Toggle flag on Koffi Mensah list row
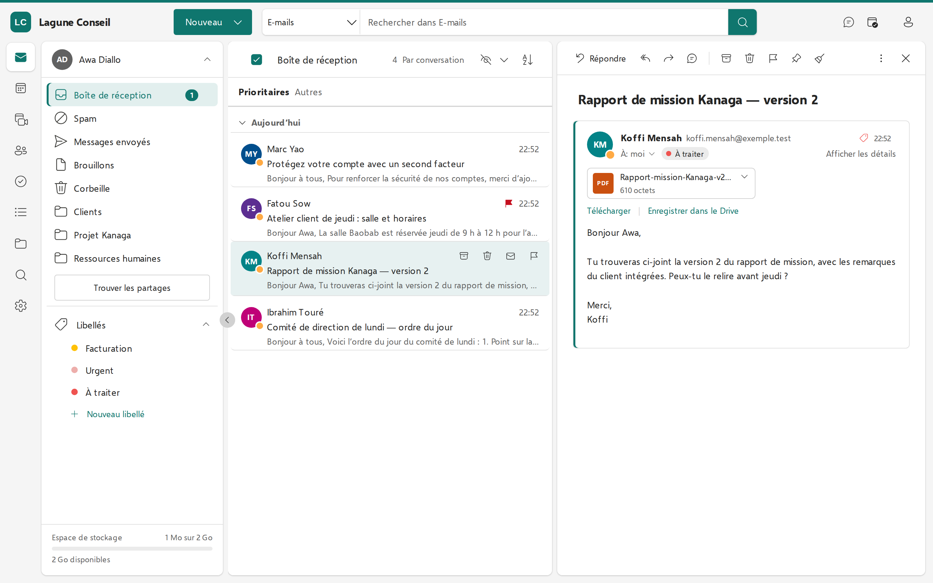 click(534, 256)
